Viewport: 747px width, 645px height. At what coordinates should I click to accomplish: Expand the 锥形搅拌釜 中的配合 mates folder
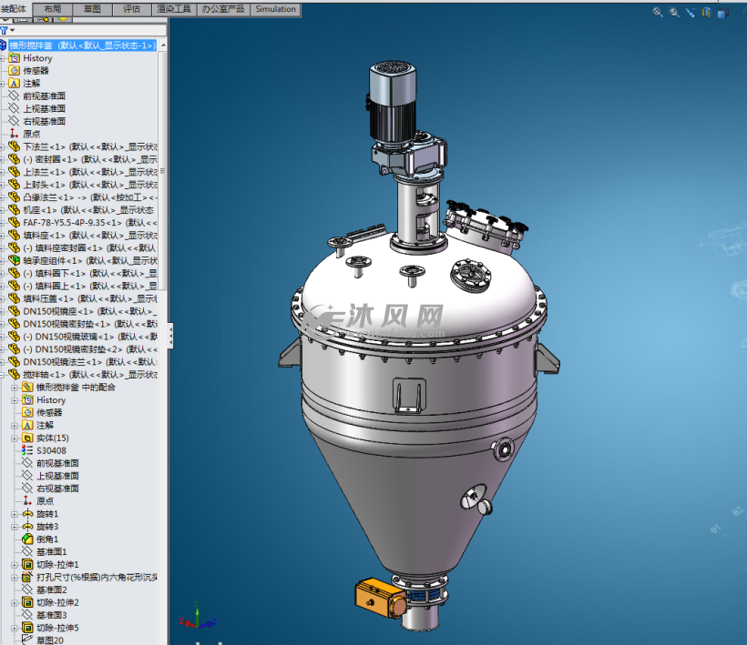click(15, 388)
